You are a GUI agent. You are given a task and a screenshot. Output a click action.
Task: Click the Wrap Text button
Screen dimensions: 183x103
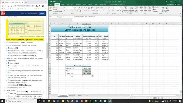coord(100,8)
